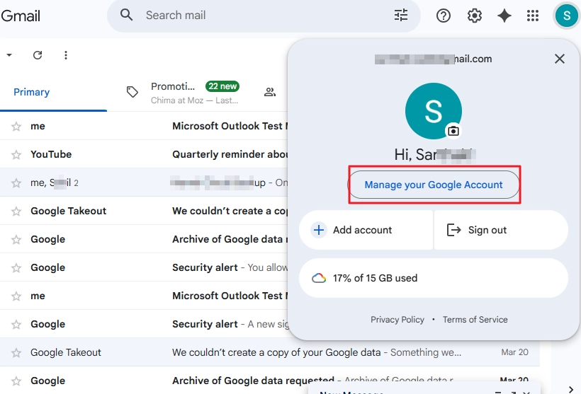Star the conversation with 2 messages

(x=16, y=182)
